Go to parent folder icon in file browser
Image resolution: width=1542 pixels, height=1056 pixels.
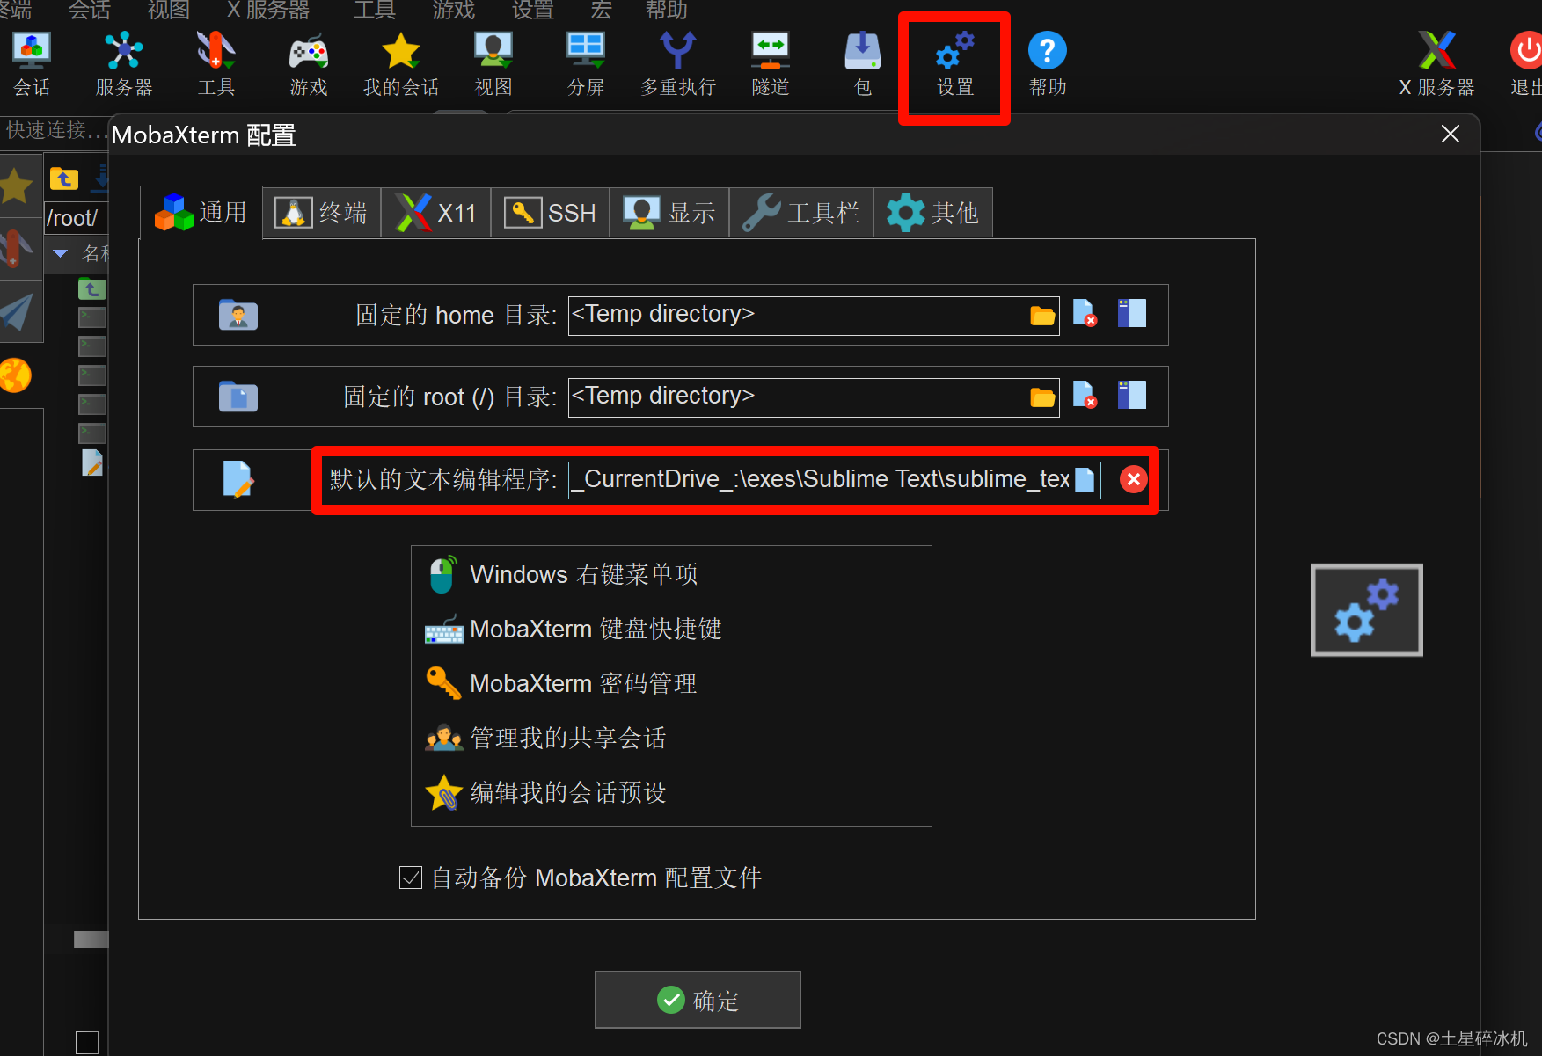pyautogui.click(x=63, y=178)
